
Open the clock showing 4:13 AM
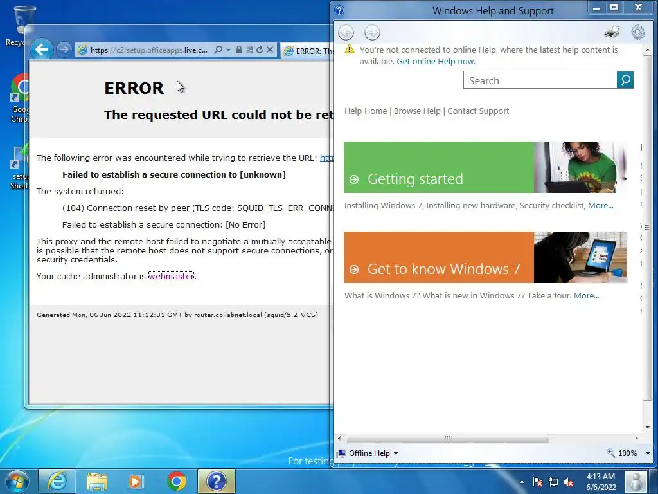coord(601,482)
